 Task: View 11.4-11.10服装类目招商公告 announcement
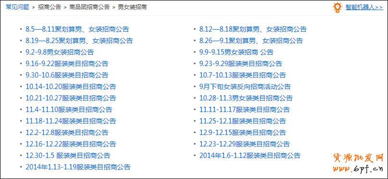tap(69, 109)
